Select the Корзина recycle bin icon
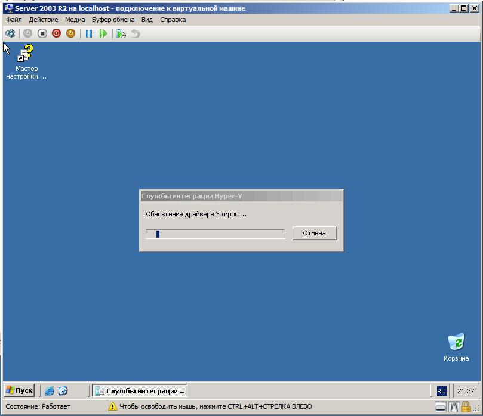This screenshot has width=483, height=416. tap(456, 347)
